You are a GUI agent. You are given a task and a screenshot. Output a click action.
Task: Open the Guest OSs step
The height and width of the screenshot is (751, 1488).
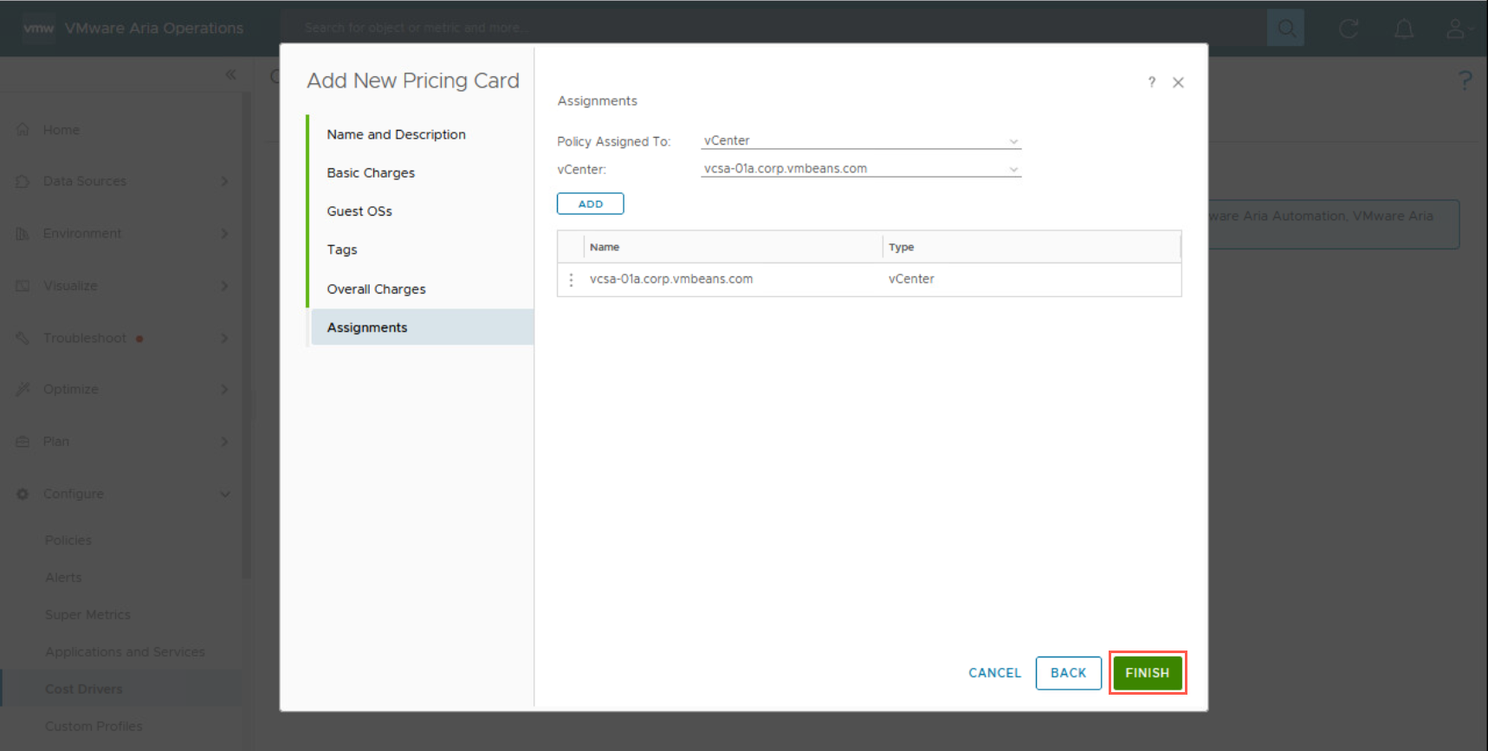pyautogui.click(x=359, y=211)
